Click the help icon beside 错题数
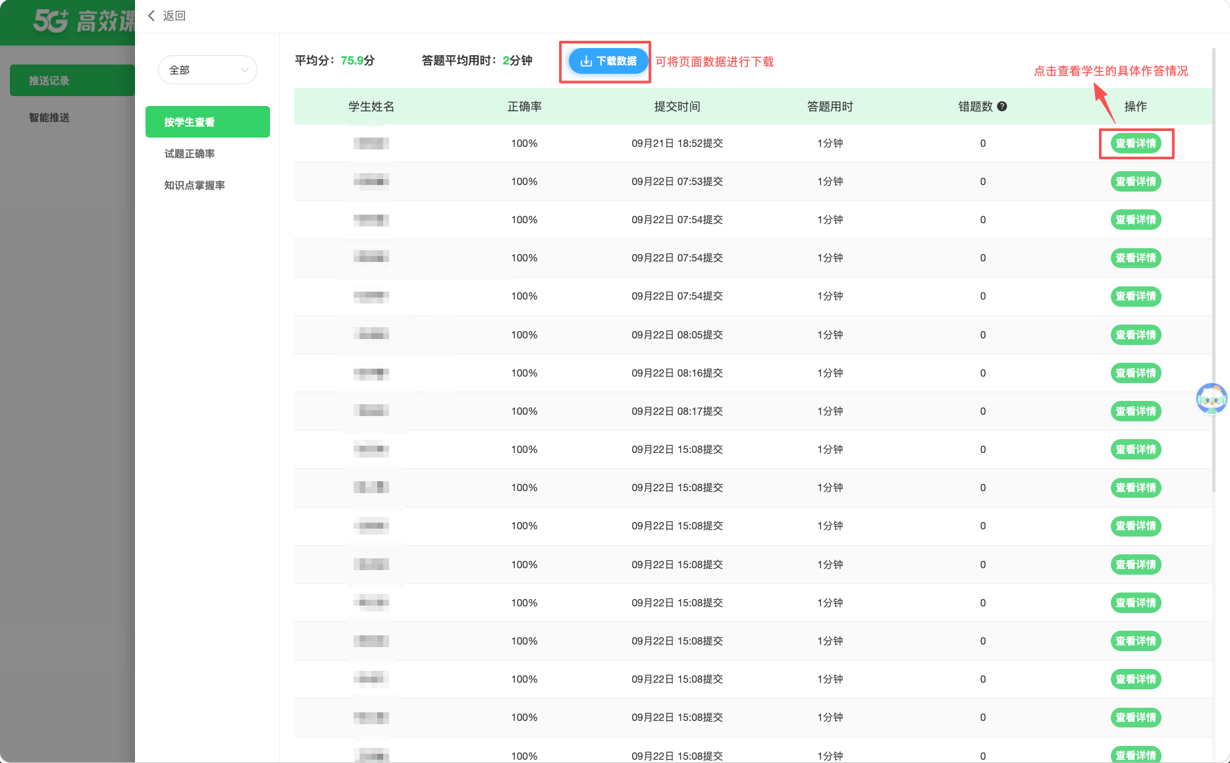The width and height of the screenshot is (1230, 763). [1002, 107]
